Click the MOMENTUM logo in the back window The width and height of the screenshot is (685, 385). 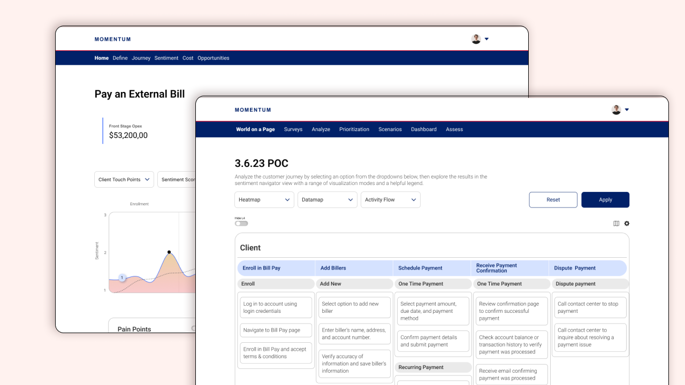(x=113, y=39)
